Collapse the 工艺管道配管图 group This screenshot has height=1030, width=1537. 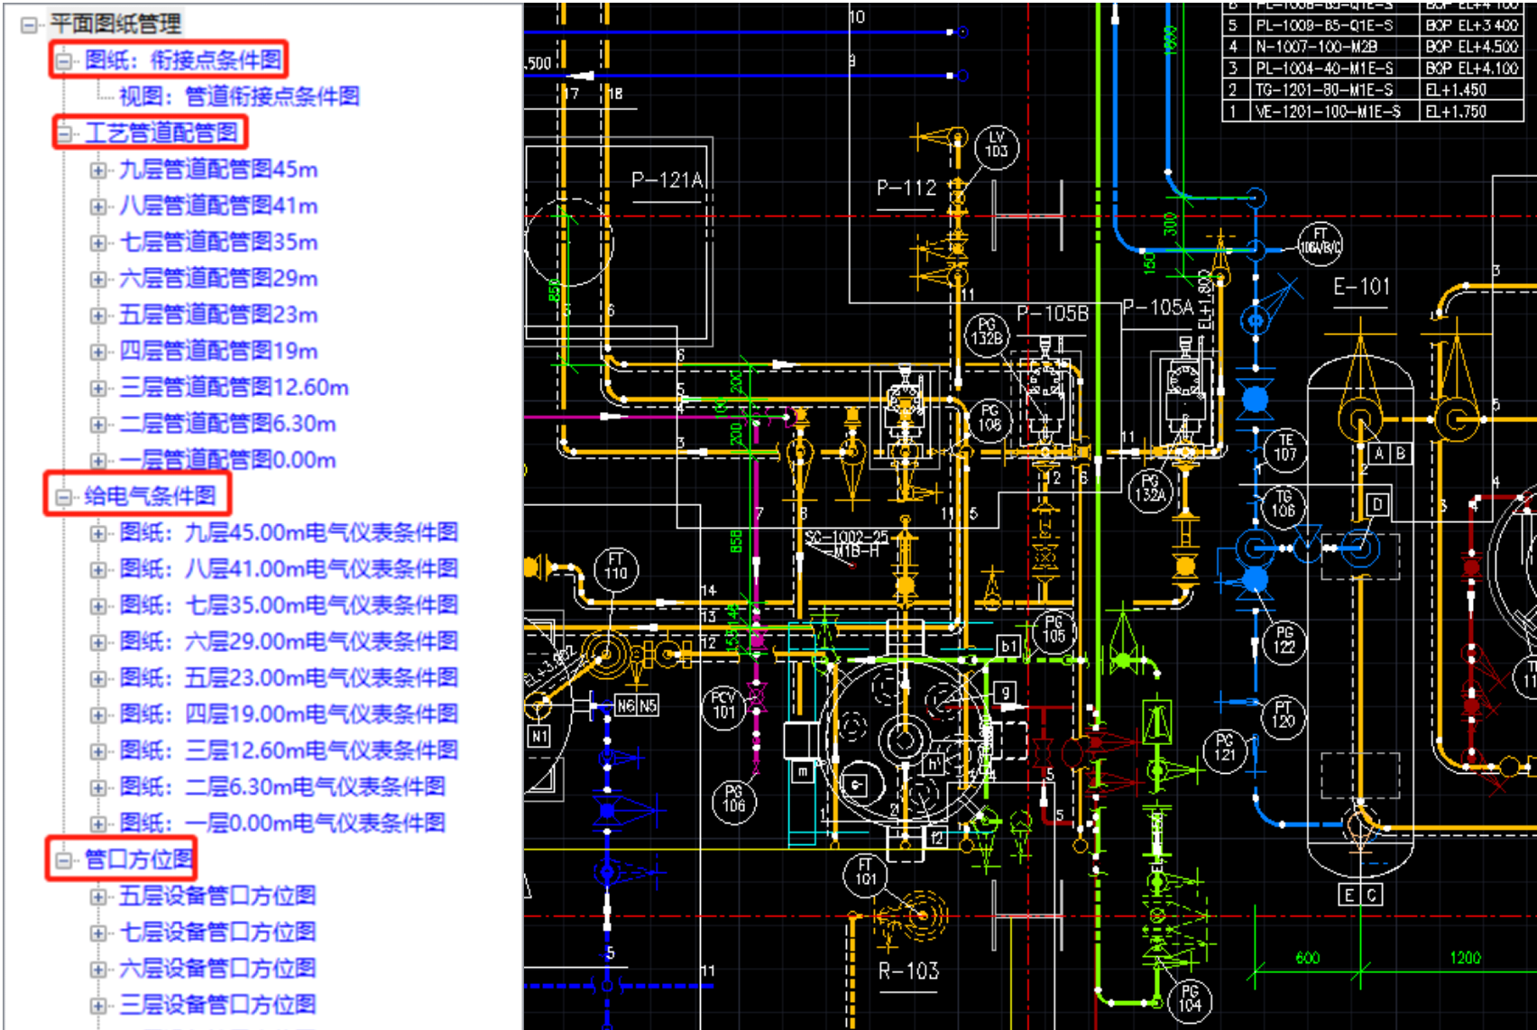tap(64, 134)
